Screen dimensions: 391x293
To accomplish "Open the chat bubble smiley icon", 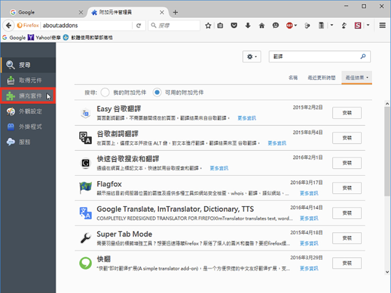I will tap(275, 25).
